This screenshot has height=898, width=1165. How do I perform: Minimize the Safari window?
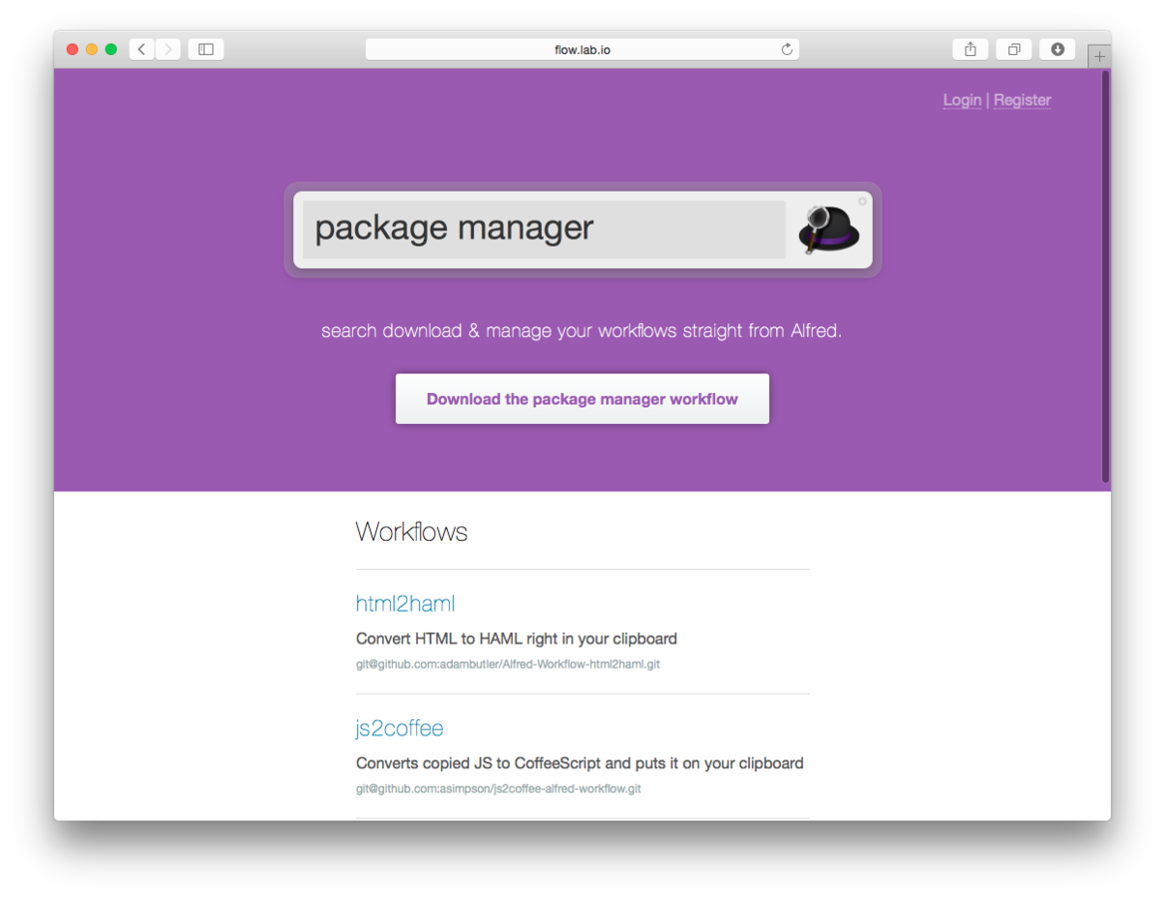(92, 49)
